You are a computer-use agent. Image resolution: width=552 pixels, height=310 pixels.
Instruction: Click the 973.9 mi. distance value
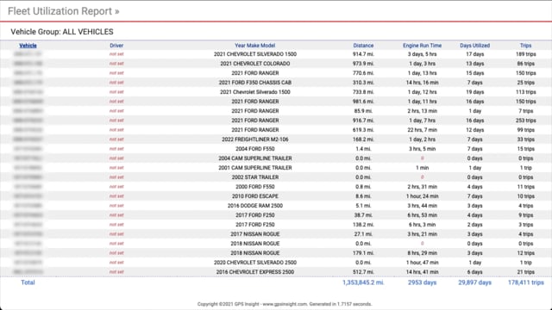point(363,64)
